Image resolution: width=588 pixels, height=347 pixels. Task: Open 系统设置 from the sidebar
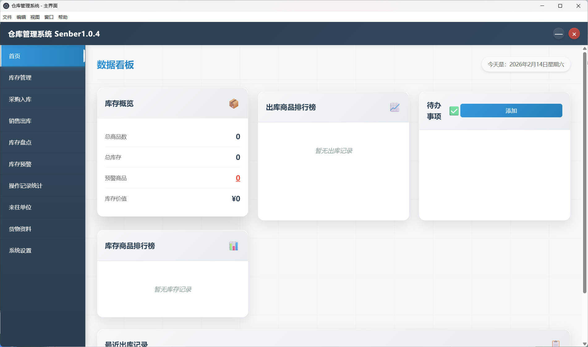(20, 250)
